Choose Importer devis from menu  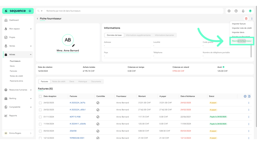(x=238, y=32)
